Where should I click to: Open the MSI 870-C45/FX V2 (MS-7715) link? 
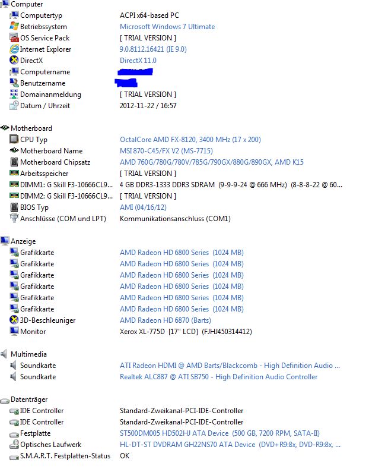(x=166, y=151)
